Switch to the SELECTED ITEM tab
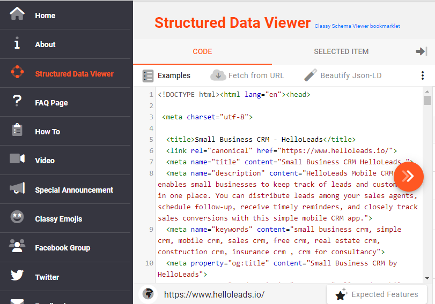The width and height of the screenshot is (435, 304). (341, 52)
